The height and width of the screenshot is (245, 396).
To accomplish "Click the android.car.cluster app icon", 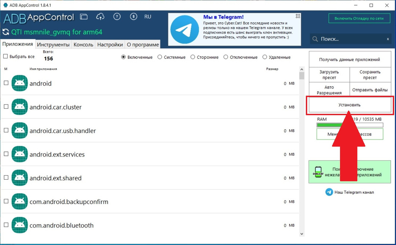I will [x=19, y=107].
